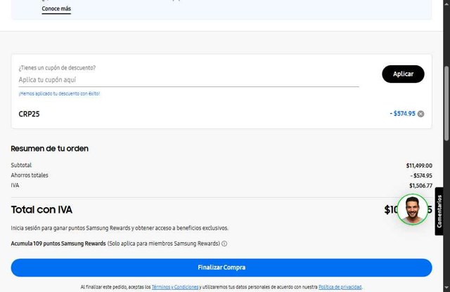450x292 pixels.
Task: Click the Ahorros totales label
Action: pyautogui.click(x=30, y=175)
